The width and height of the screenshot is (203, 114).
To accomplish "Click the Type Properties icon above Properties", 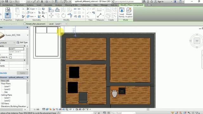I will tap(8, 10).
